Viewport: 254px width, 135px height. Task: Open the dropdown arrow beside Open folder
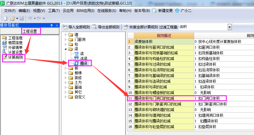17,19
